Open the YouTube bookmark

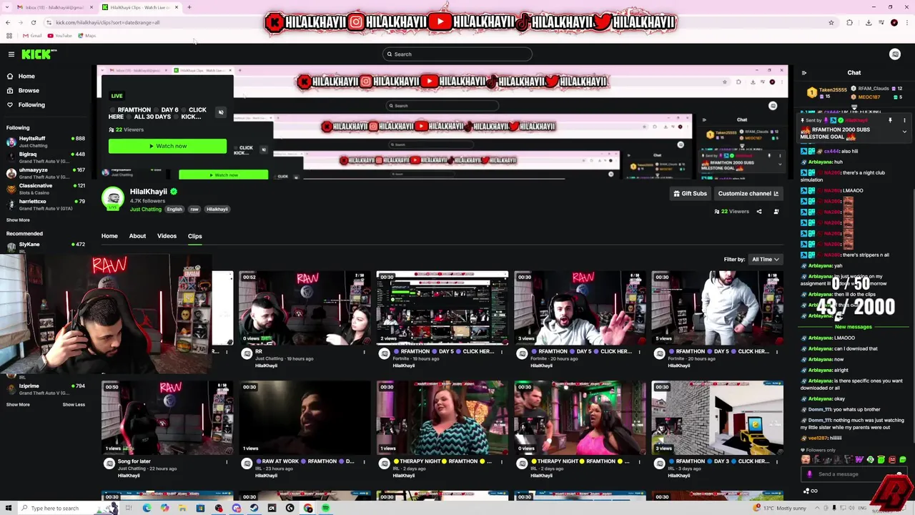point(60,36)
